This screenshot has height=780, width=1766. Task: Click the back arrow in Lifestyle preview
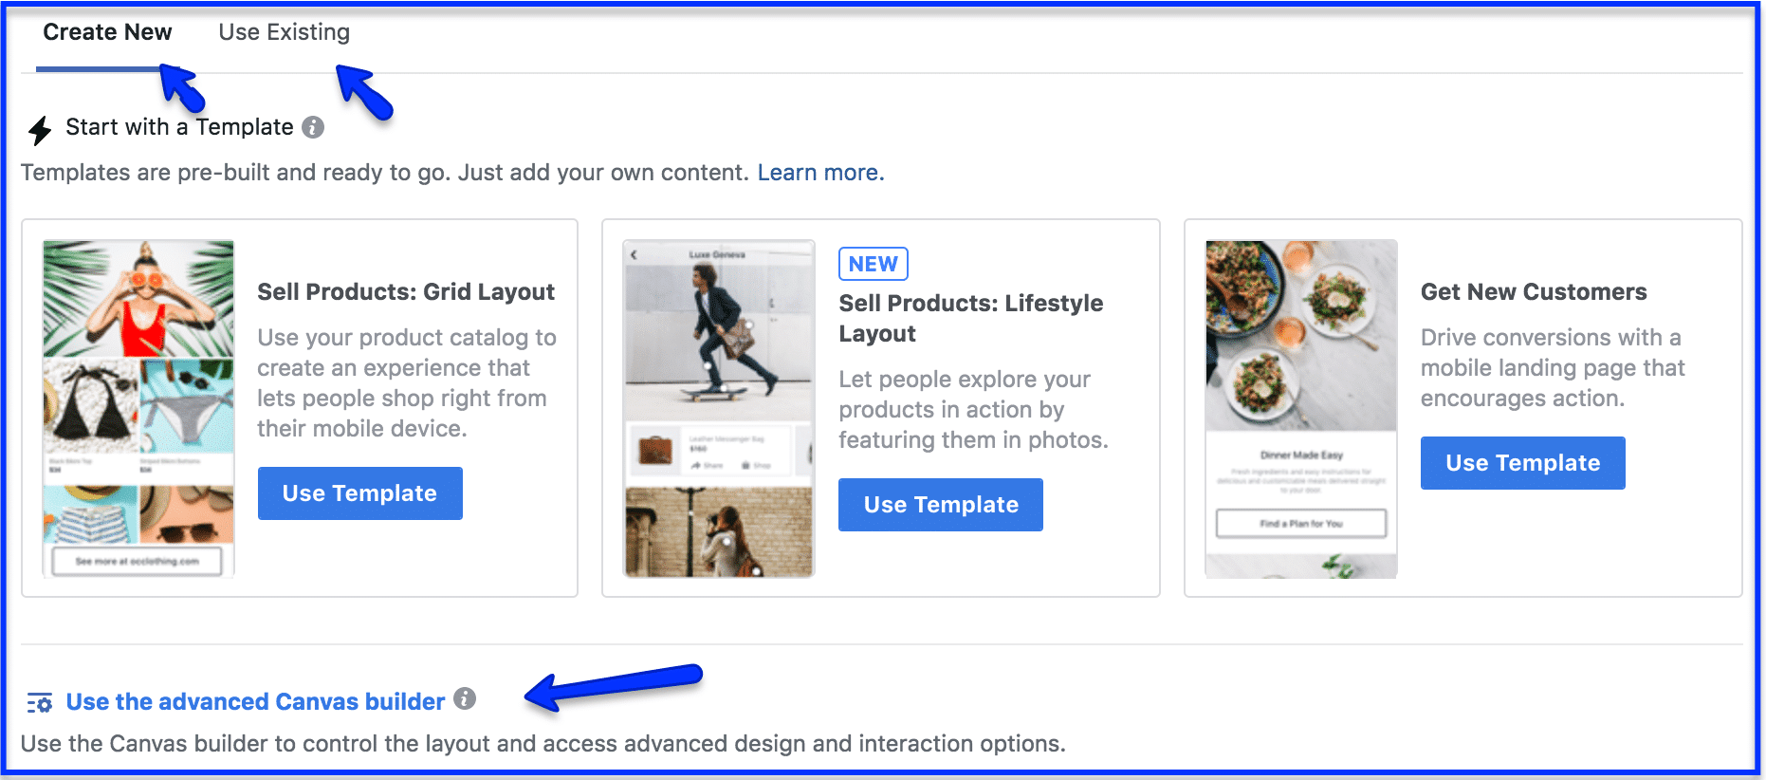[634, 254]
